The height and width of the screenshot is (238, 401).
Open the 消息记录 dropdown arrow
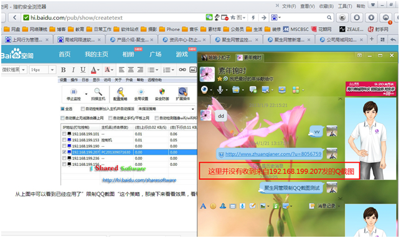[339, 206]
